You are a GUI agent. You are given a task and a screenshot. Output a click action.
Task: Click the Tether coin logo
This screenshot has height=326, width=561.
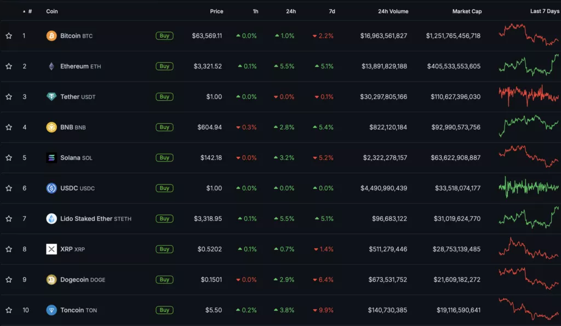click(51, 96)
